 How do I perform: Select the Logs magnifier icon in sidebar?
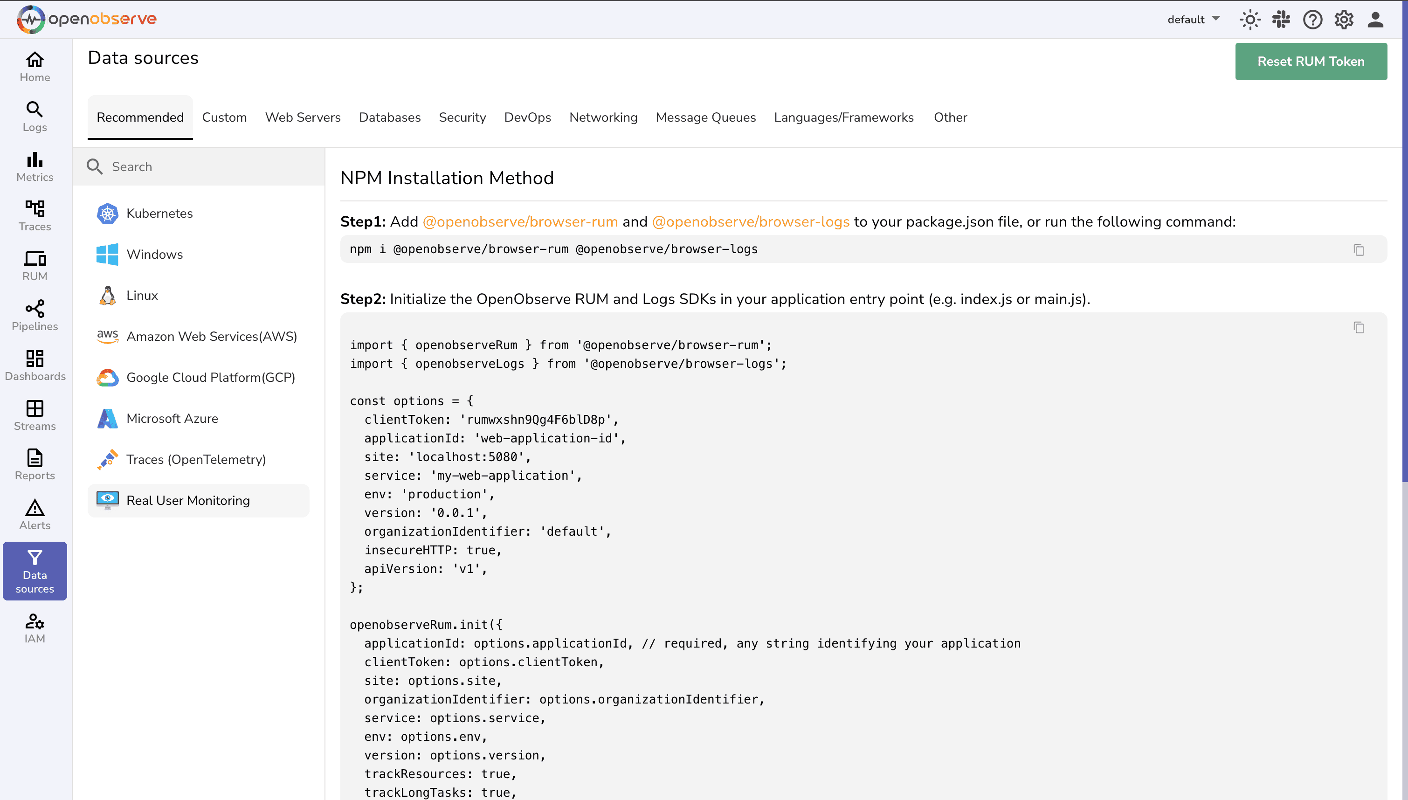pos(34,110)
